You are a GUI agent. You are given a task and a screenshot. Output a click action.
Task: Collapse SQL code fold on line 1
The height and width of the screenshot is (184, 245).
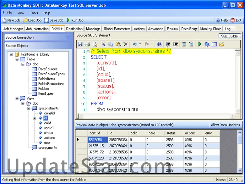click(x=88, y=52)
